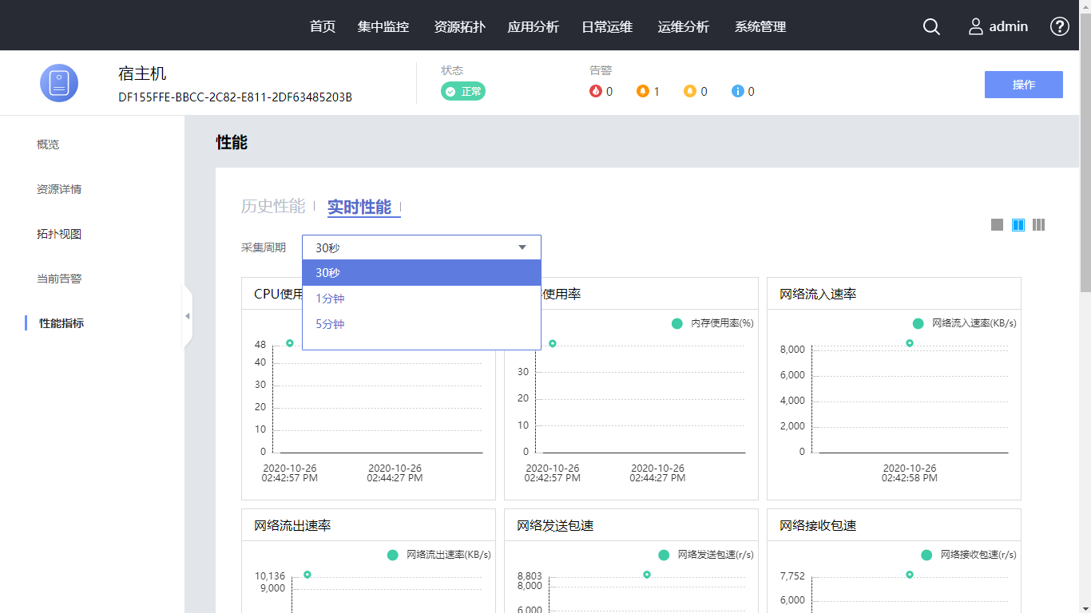The image size is (1091, 613).
Task: Switch to 历史性能 tab
Action: [x=273, y=207]
